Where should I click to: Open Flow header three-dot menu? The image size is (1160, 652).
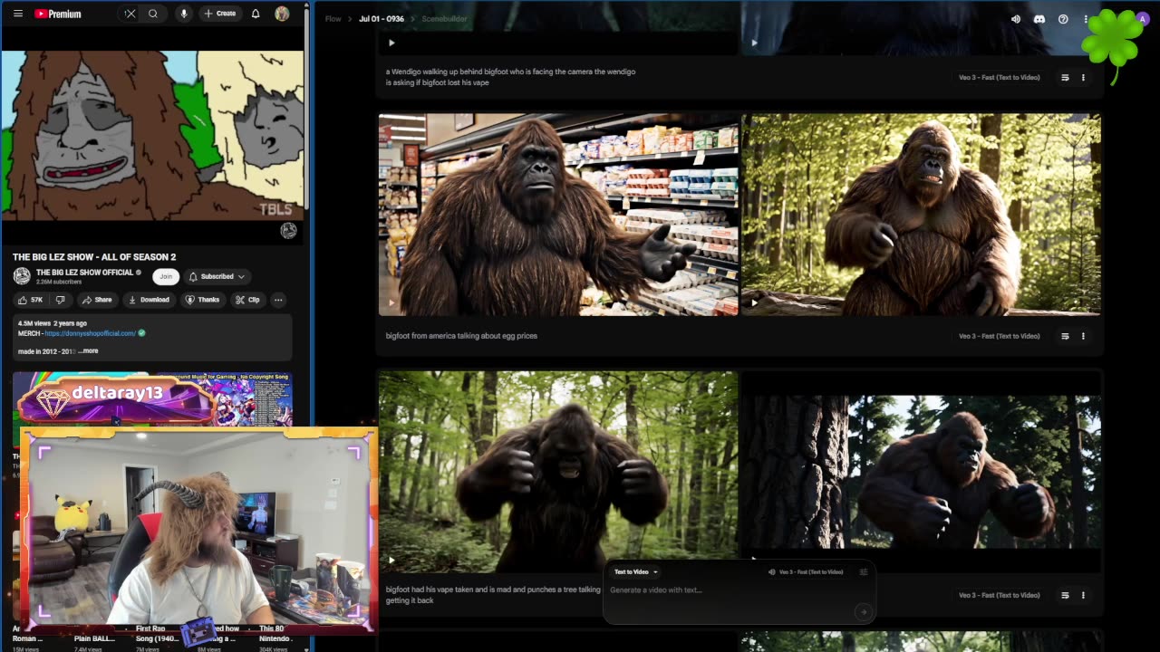(x=1086, y=19)
